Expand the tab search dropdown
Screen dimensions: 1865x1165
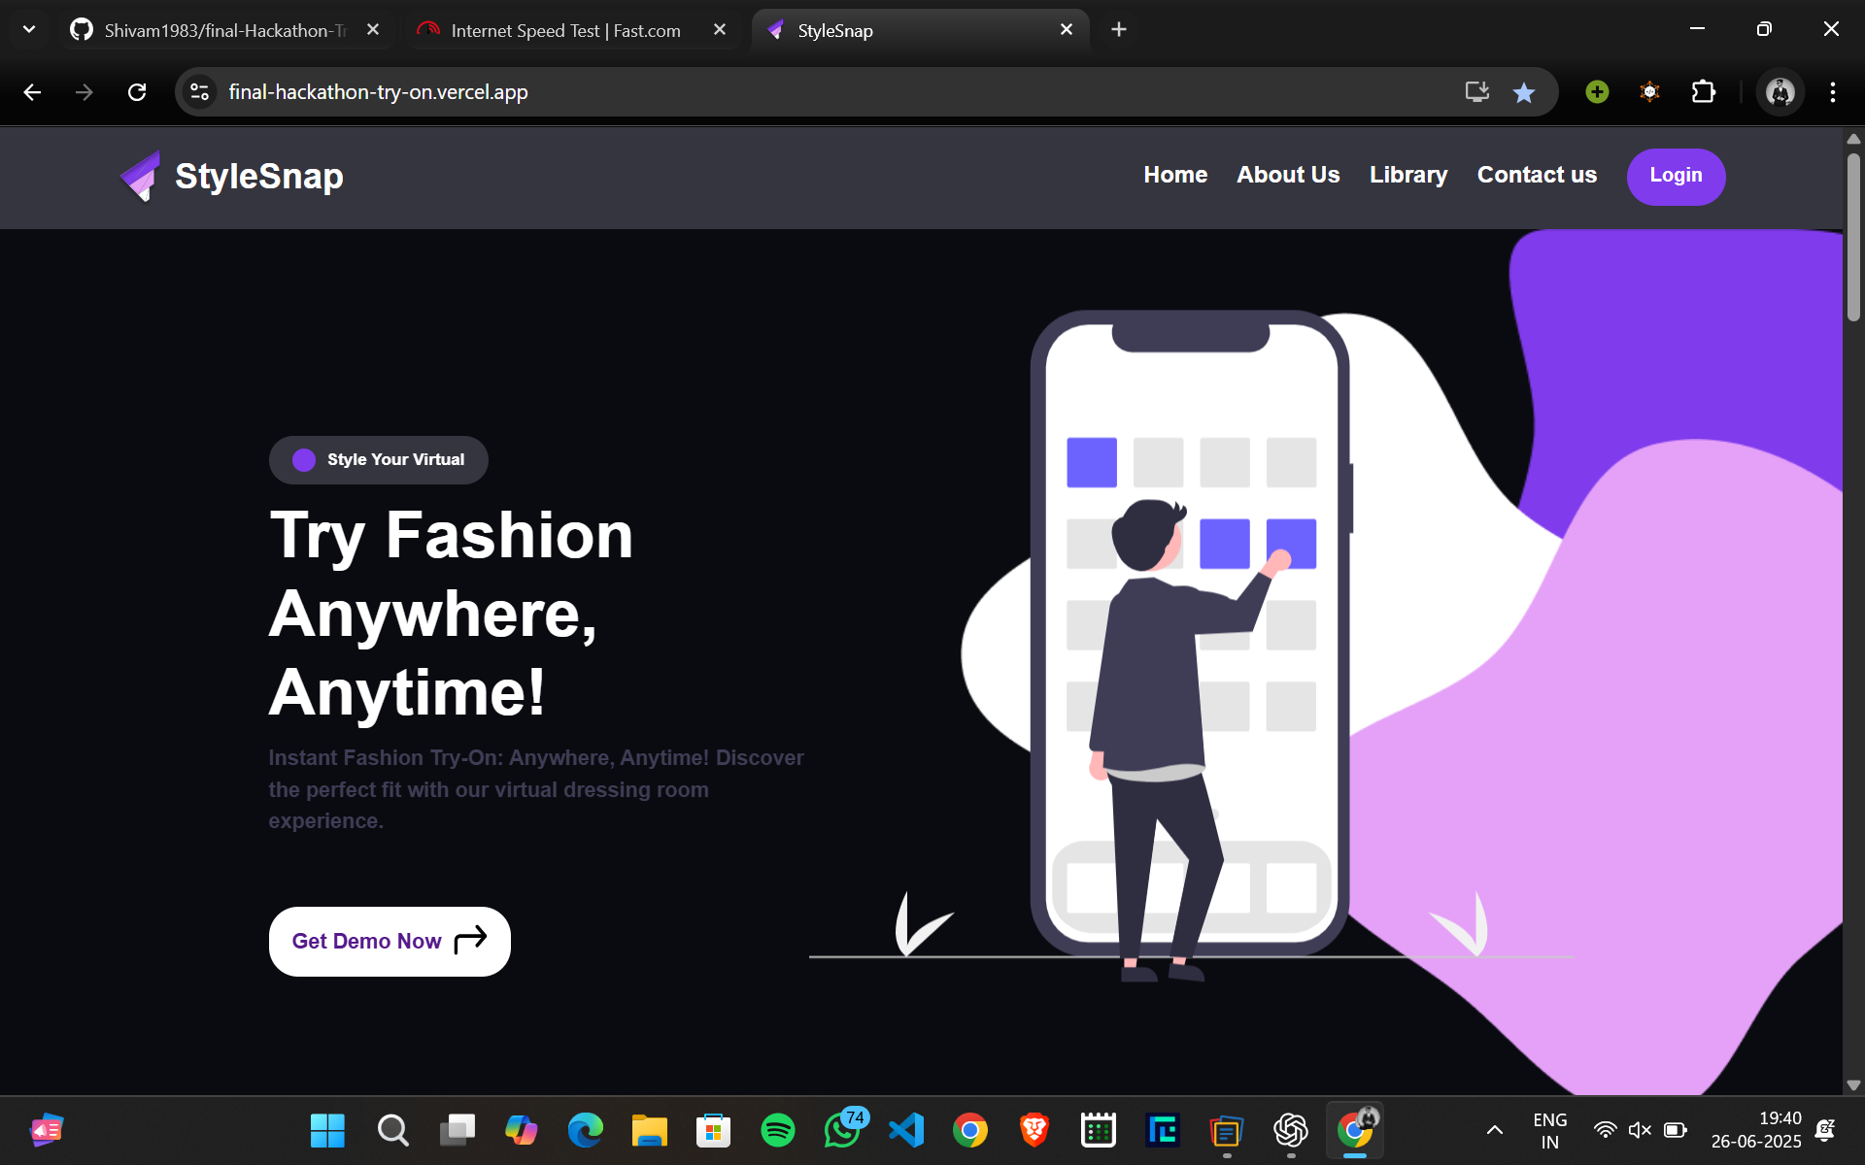(x=29, y=30)
